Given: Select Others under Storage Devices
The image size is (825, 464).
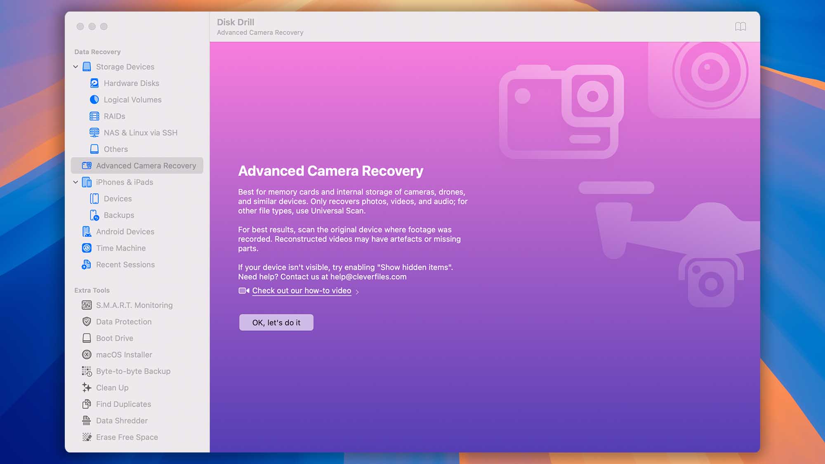Looking at the screenshot, I should 137,149.
